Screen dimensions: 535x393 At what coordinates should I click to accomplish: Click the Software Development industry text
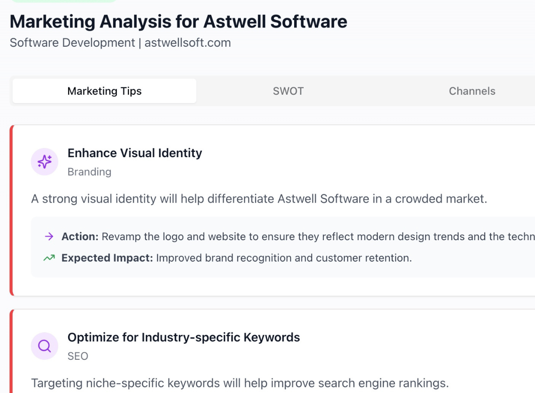coord(72,43)
